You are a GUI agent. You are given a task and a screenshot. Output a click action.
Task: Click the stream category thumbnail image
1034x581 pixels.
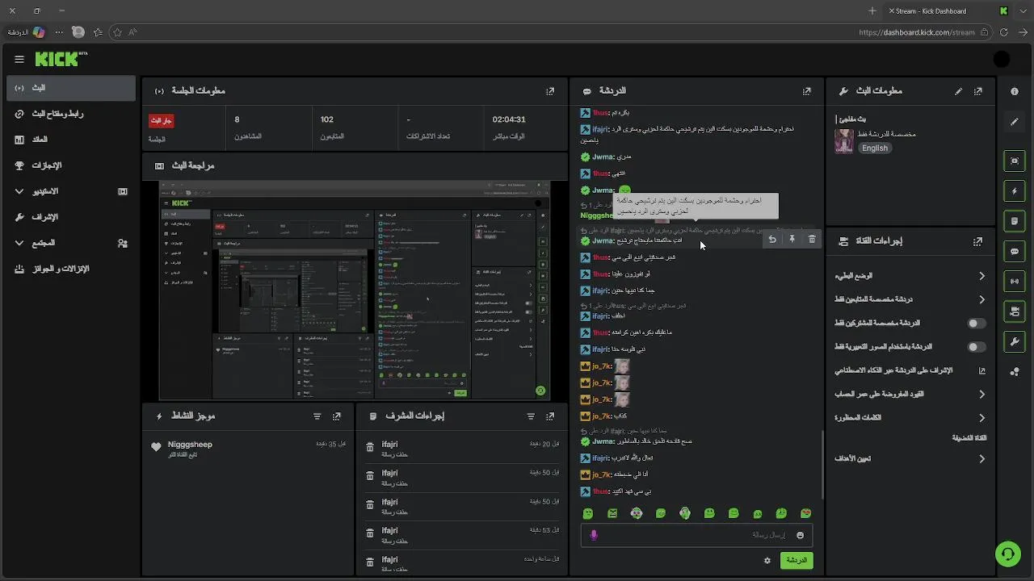(844, 141)
